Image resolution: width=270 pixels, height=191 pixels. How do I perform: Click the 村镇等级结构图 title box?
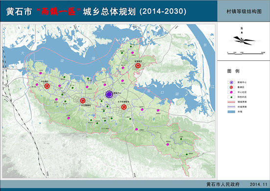(x=244, y=11)
